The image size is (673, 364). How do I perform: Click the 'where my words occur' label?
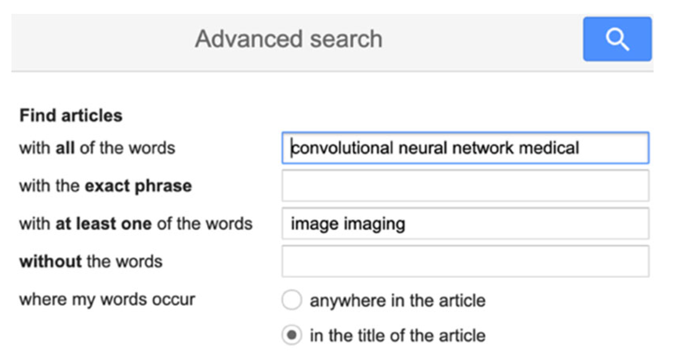coord(107,299)
